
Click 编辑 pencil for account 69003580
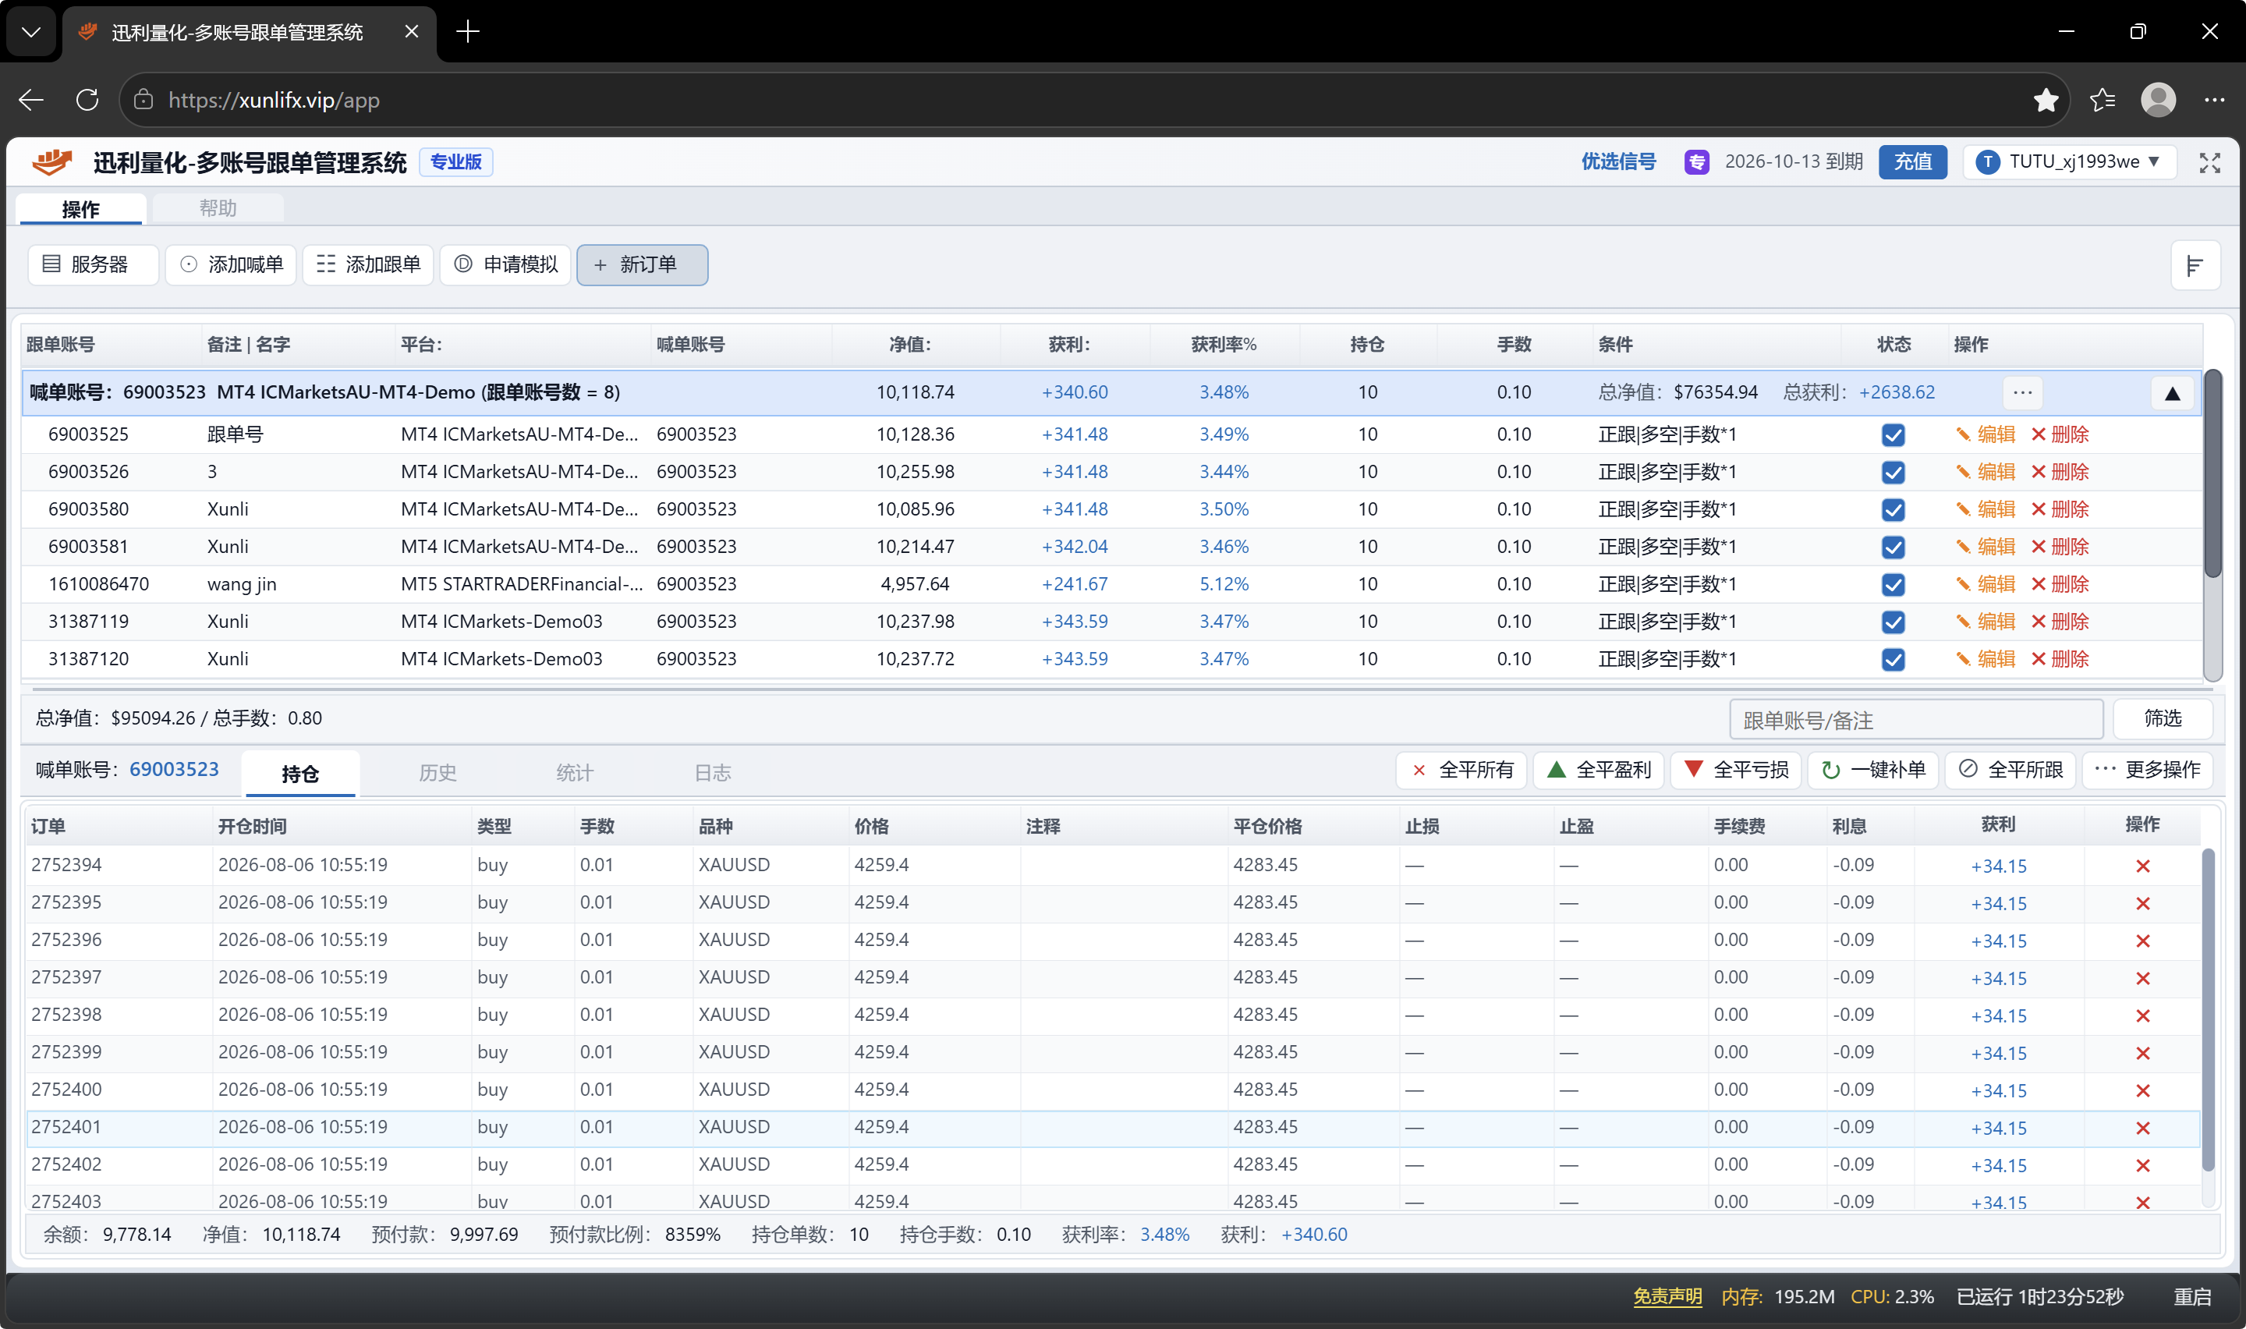(x=1986, y=509)
